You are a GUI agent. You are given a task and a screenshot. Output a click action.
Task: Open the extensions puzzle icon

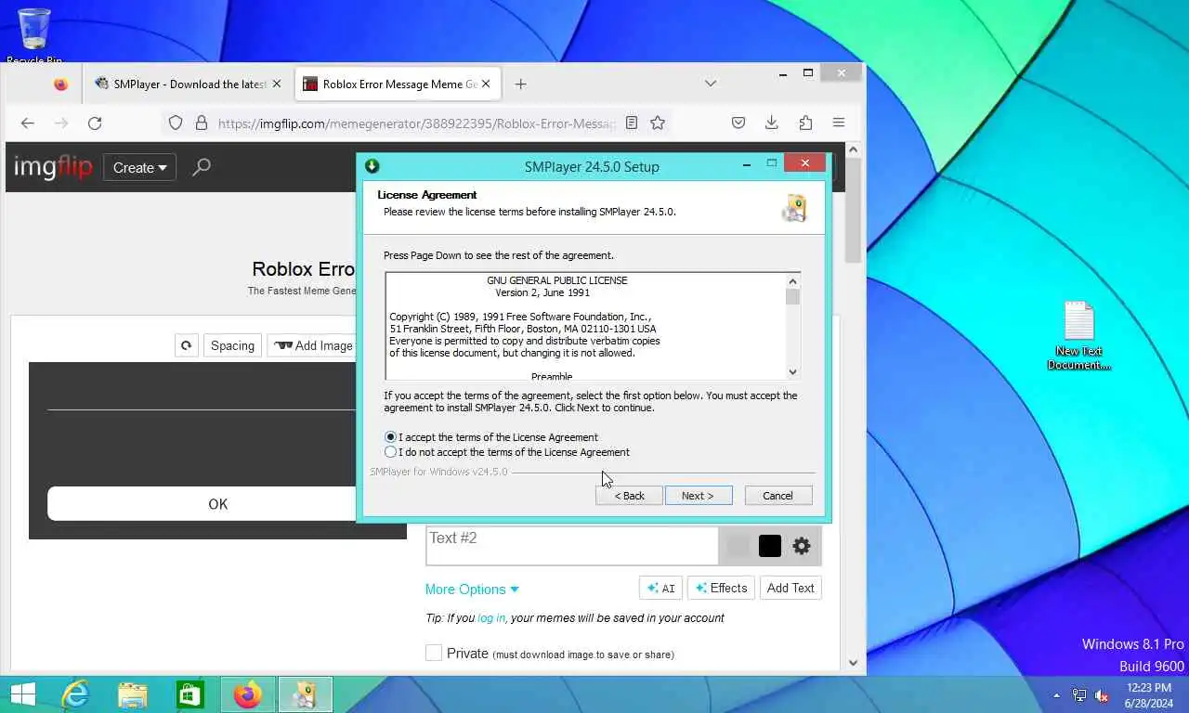[805, 123]
